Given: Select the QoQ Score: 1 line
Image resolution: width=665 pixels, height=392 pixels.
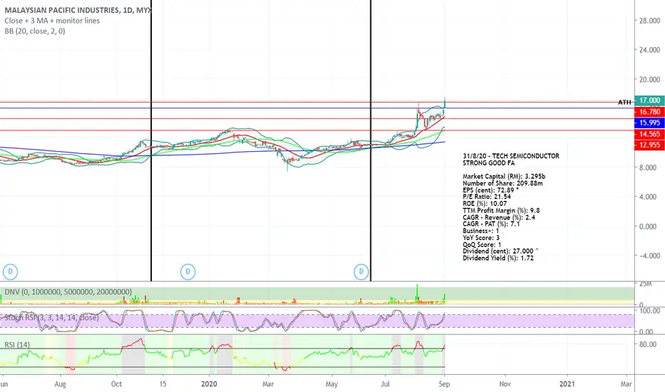Looking at the screenshot, I should pos(482,244).
